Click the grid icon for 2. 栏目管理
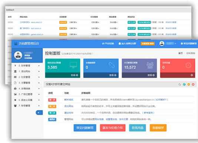 pos(15,77)
